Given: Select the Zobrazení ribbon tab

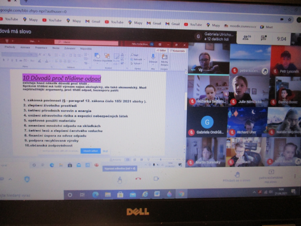Looking at the screenshot, I should [x=70, y=48].
